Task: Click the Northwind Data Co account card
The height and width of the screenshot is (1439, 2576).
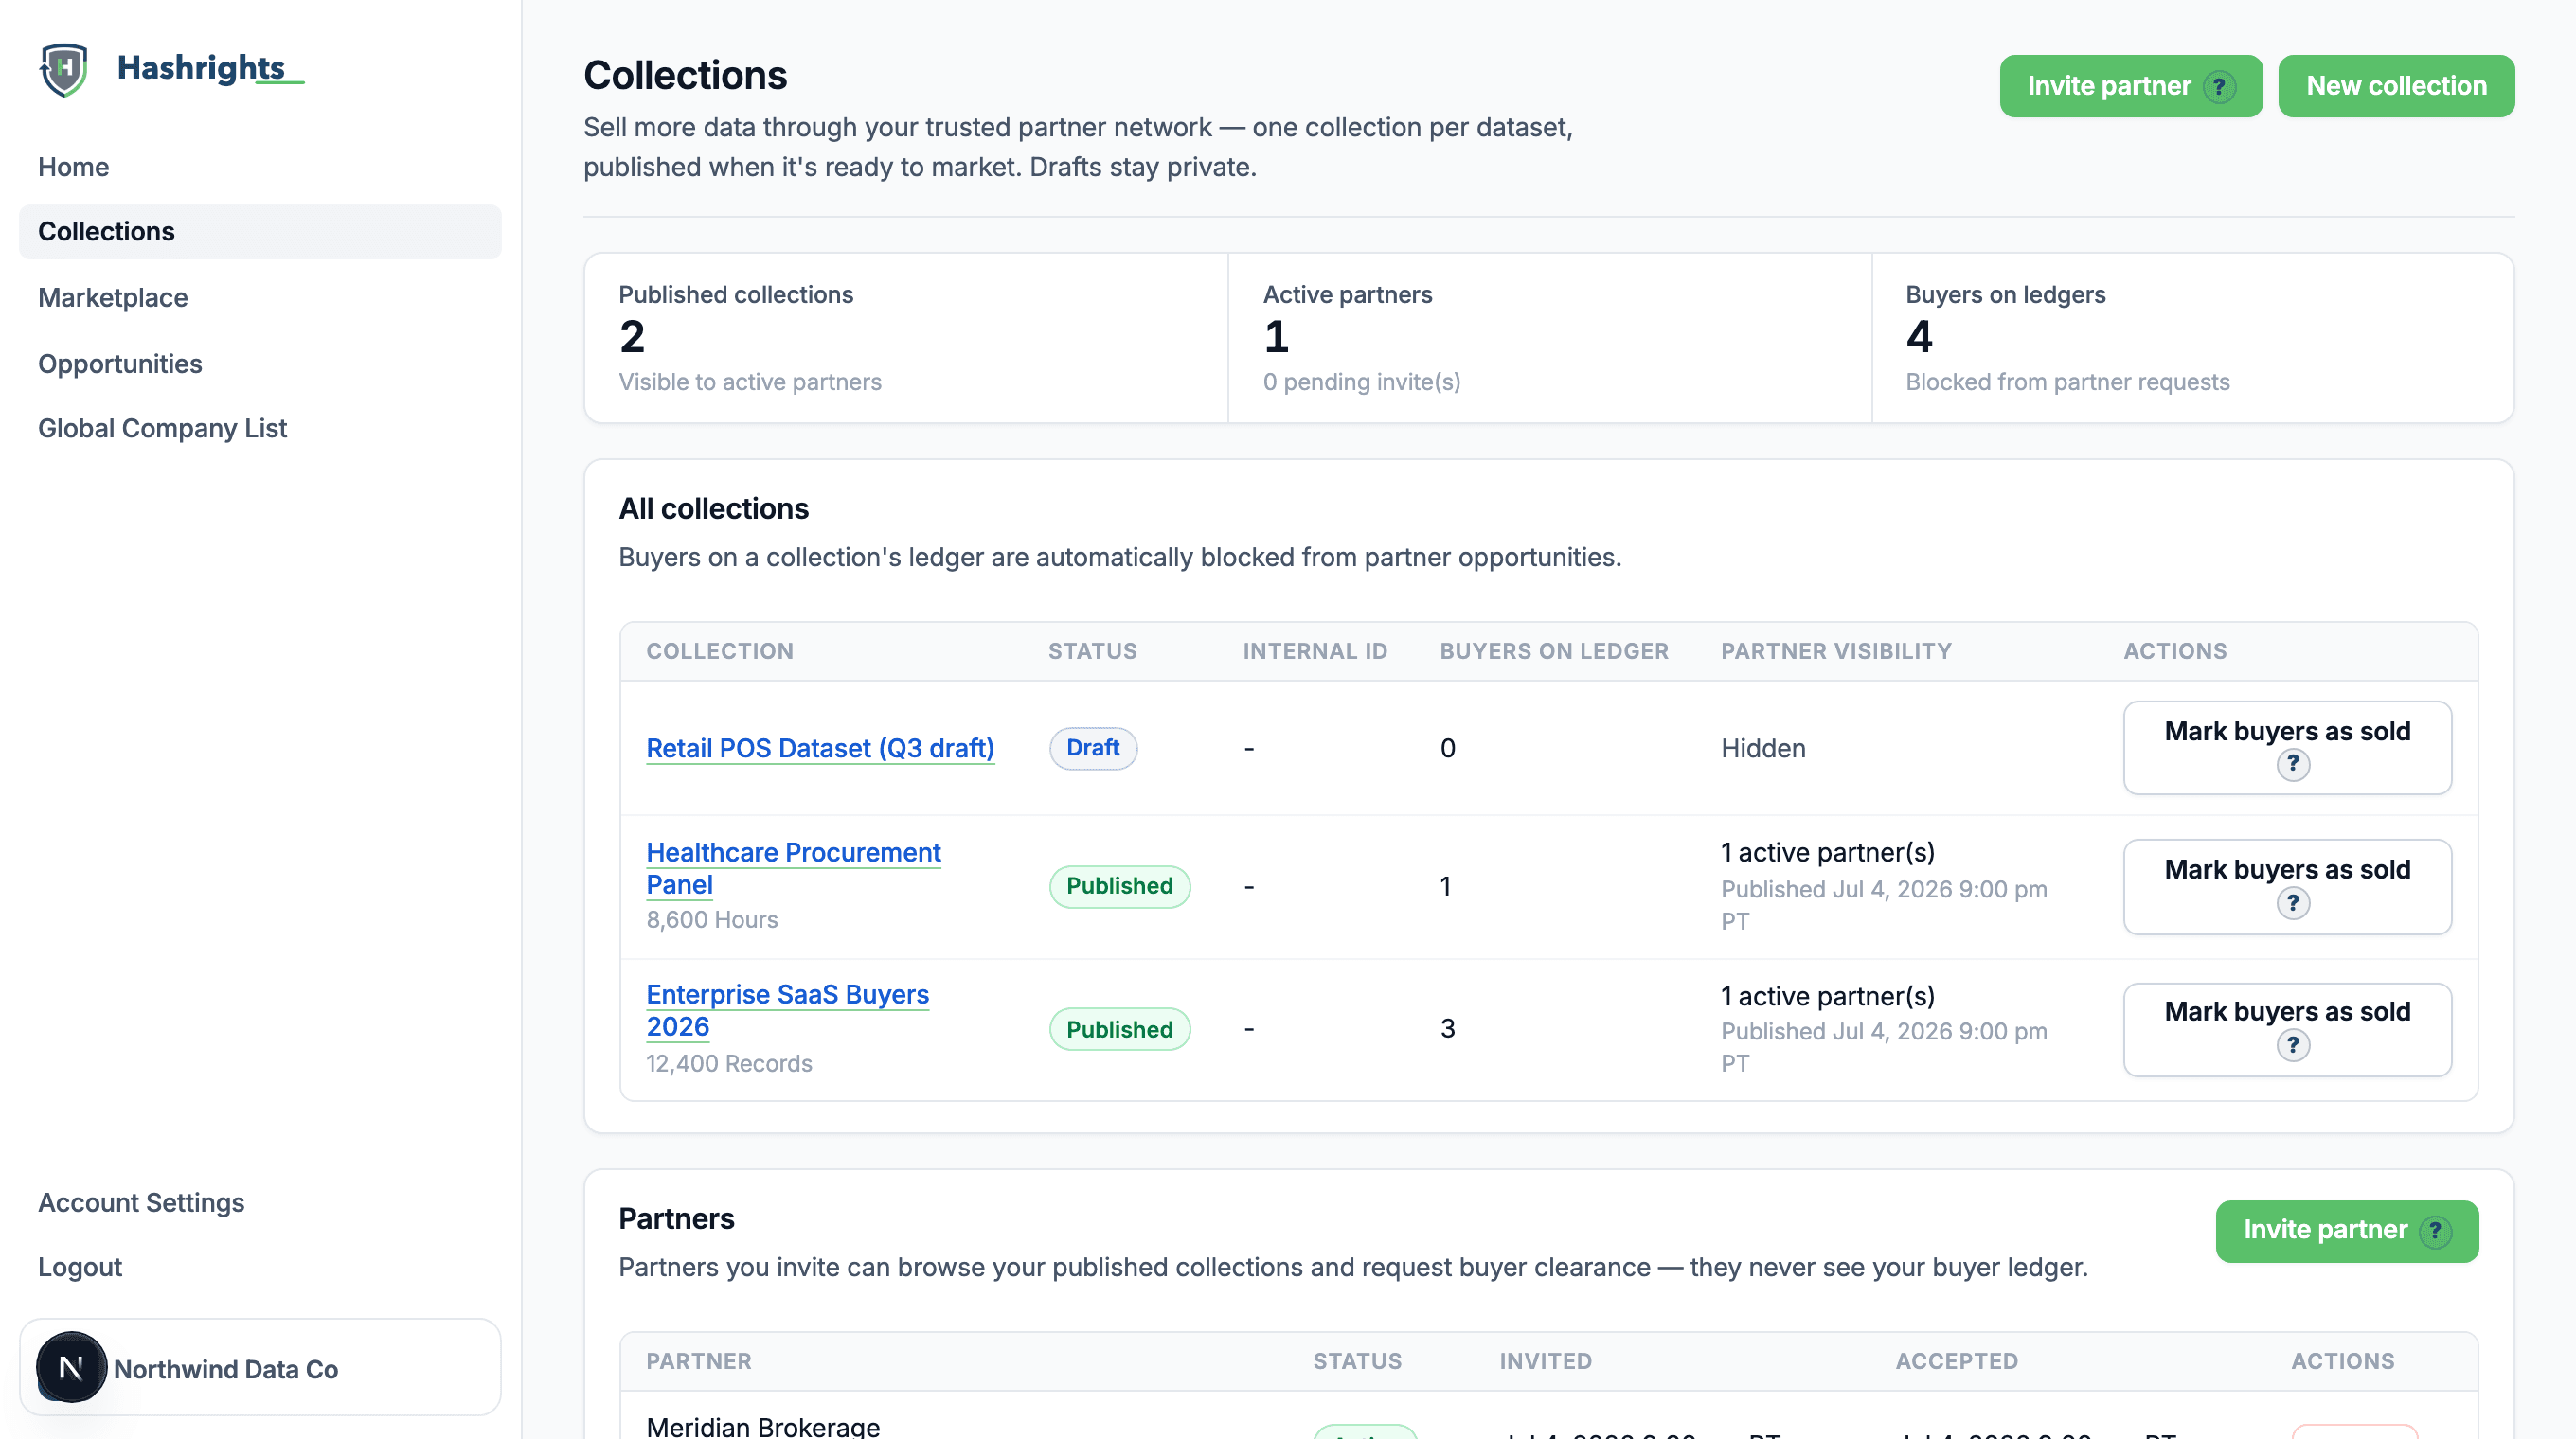Action: pyautogui.click(x=260, y=1367)
